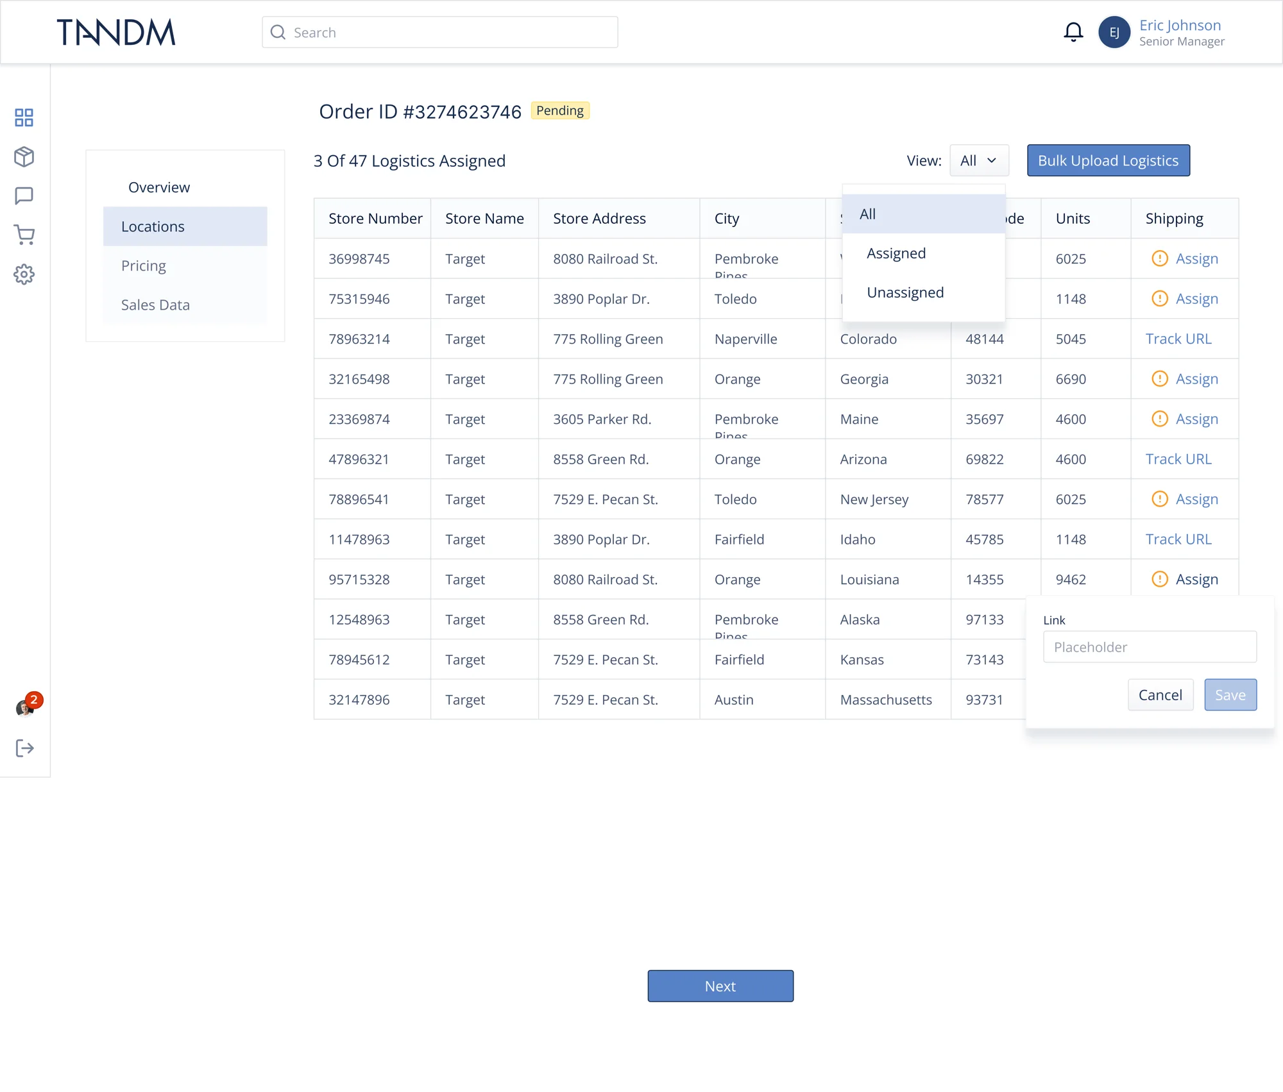The height and width of the screenshot is (1092, 1283).
Task: Switch to the Sales Data section
Action: click(x=185, y=305)
